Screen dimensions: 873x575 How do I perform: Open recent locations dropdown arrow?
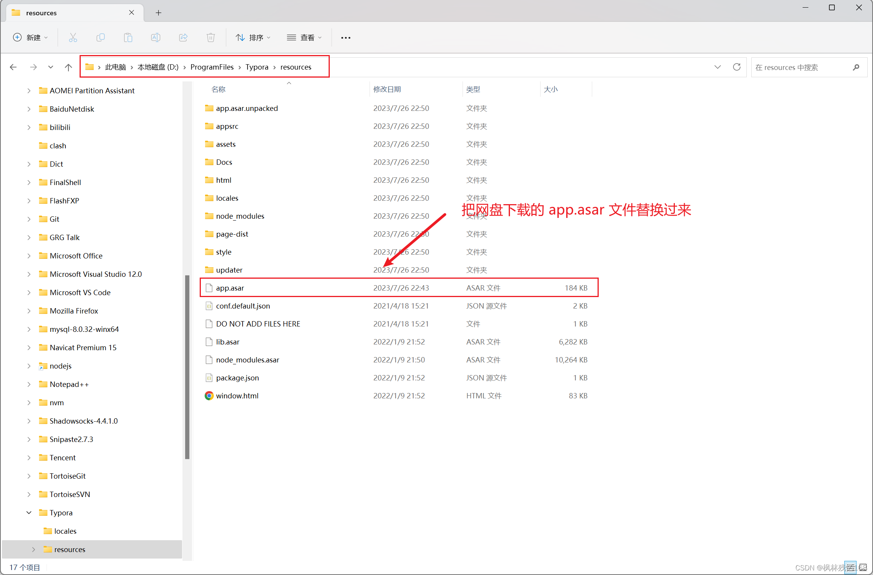[50, 67]
